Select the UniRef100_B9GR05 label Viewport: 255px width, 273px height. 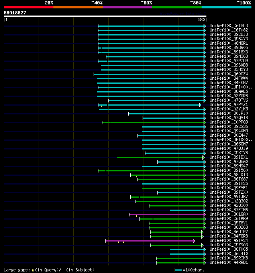[229, 48]
